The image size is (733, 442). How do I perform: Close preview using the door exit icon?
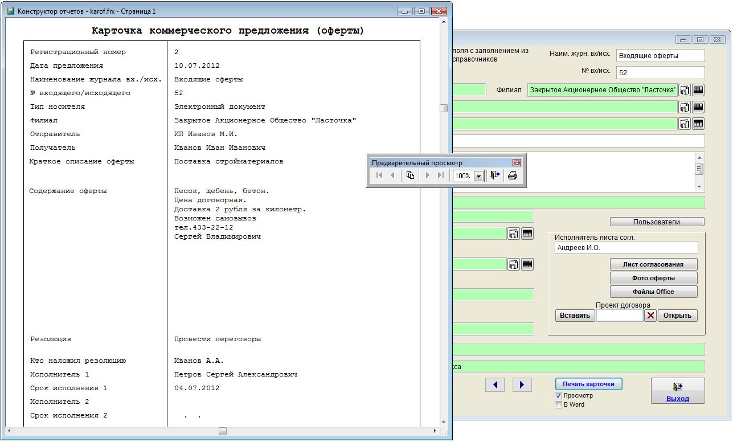(494, 176)
